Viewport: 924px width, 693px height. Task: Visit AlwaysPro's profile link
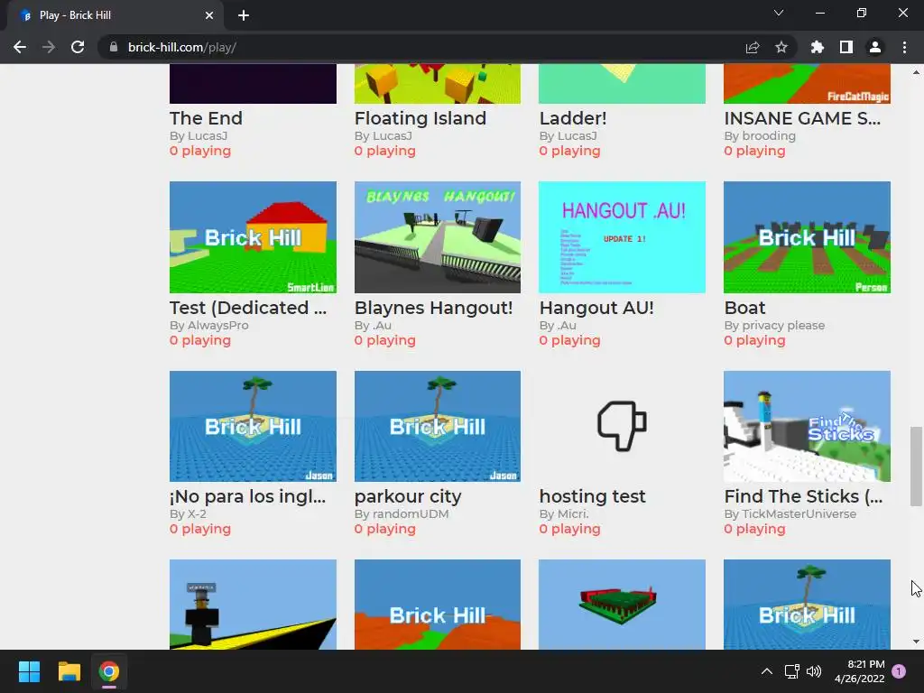[217, 325]
